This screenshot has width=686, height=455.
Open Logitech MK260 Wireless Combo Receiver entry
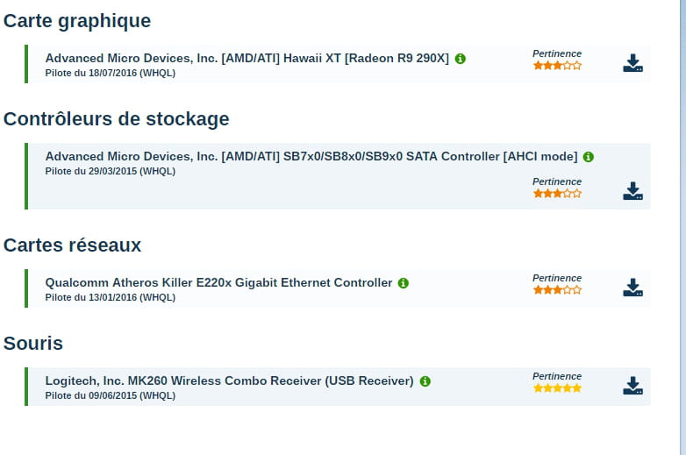[x=229, y=380]
